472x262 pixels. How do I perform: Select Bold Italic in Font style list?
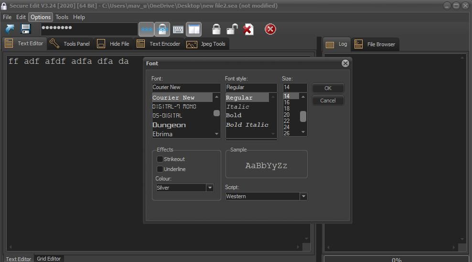tap(247, 125)
